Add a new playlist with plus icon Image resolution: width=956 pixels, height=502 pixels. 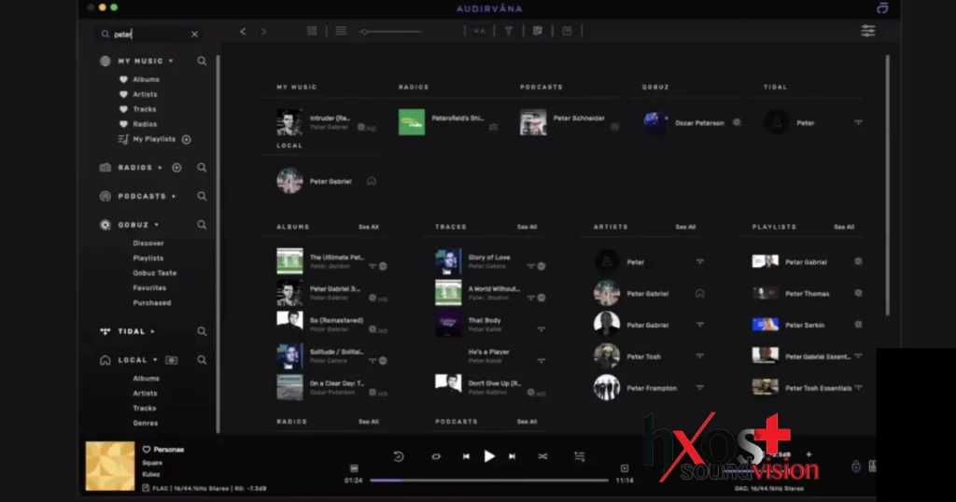pos(187,140)
